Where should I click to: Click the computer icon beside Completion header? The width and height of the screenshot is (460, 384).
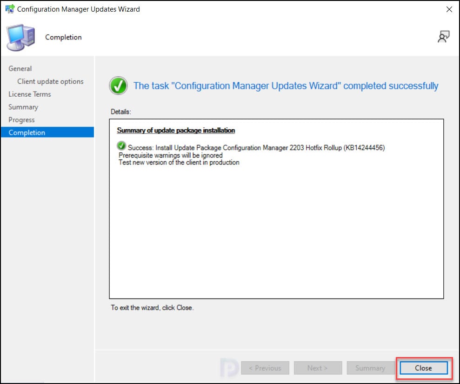pyautogui.click(x=20, y=38)
